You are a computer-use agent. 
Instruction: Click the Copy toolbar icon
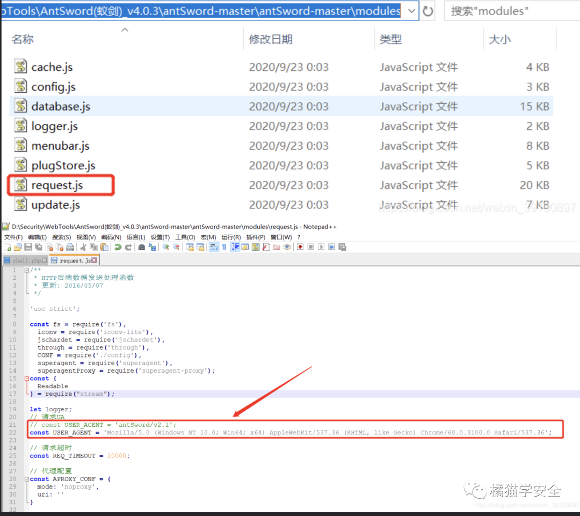[x=94, y=247]
